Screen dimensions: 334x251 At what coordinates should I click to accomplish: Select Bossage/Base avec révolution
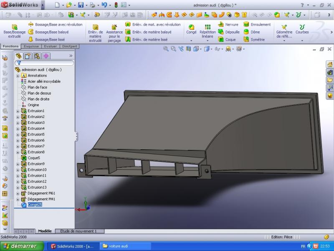(x=55, y=25)
